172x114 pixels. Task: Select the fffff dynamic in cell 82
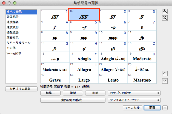[84, 15]
